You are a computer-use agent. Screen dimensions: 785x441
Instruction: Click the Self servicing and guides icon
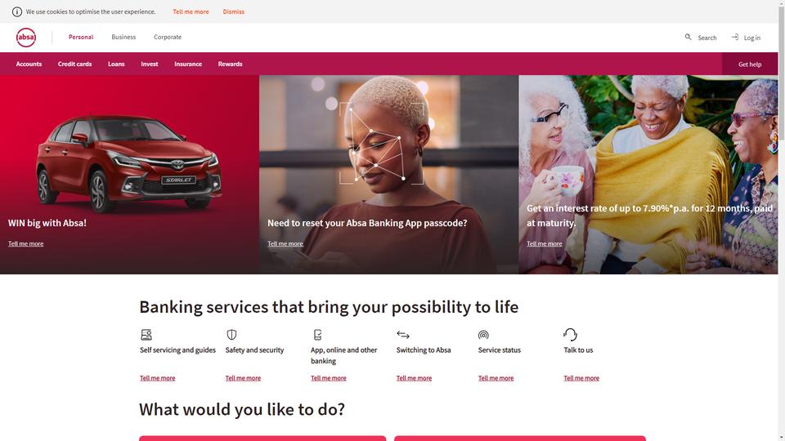146,335
